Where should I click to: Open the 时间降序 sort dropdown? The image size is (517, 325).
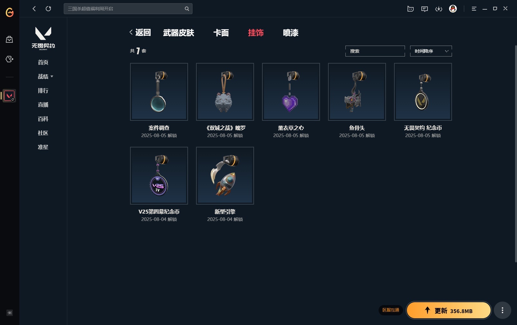pyautogui.click(x=431, y=51)
